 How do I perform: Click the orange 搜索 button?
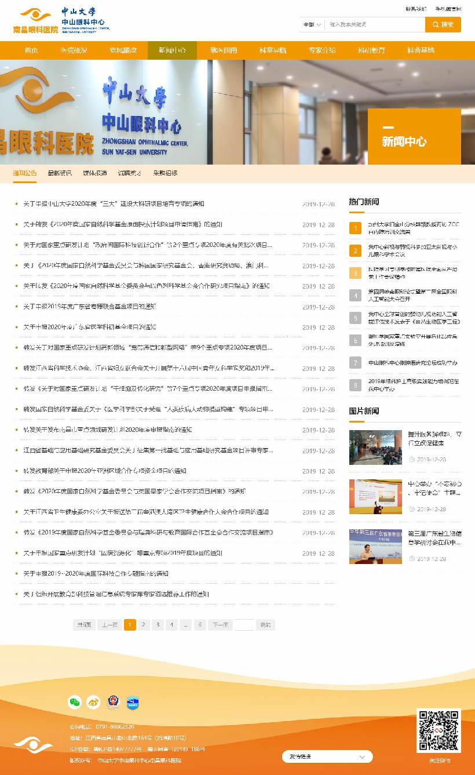coord(443,25)
